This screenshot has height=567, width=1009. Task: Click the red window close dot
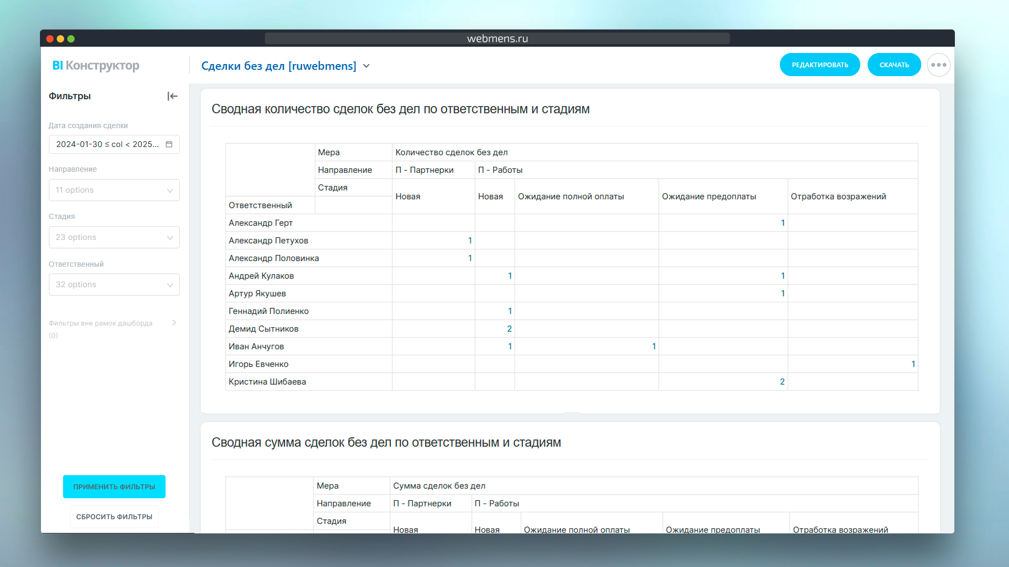tap(50, 39)
